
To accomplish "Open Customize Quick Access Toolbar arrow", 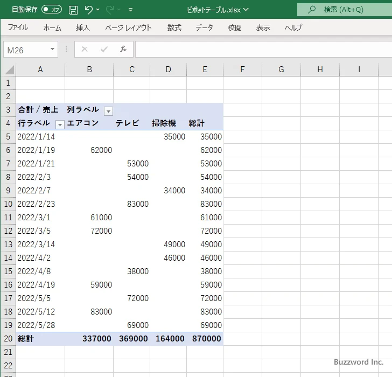I will click(131, 10).
